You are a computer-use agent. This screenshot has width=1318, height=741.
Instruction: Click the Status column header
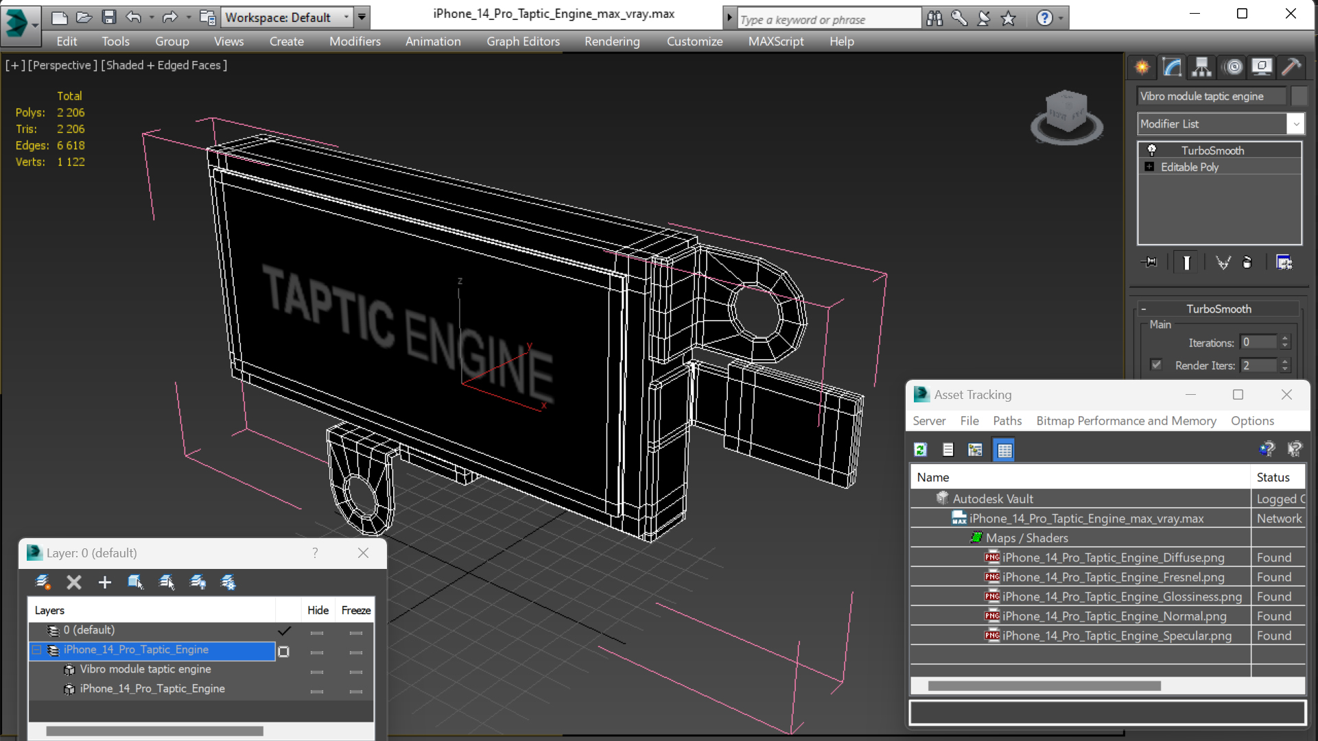(x=1278, y=477)
